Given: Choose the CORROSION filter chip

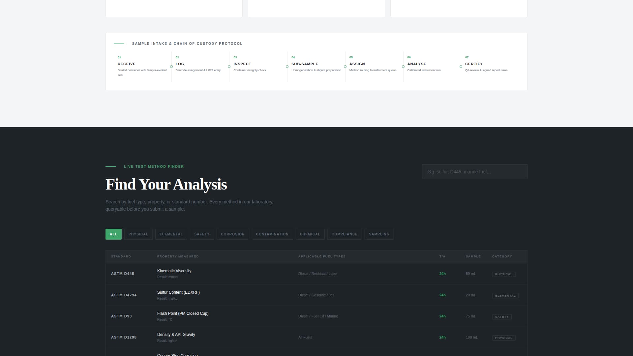Looking at the screenshot, I should 232,234.
